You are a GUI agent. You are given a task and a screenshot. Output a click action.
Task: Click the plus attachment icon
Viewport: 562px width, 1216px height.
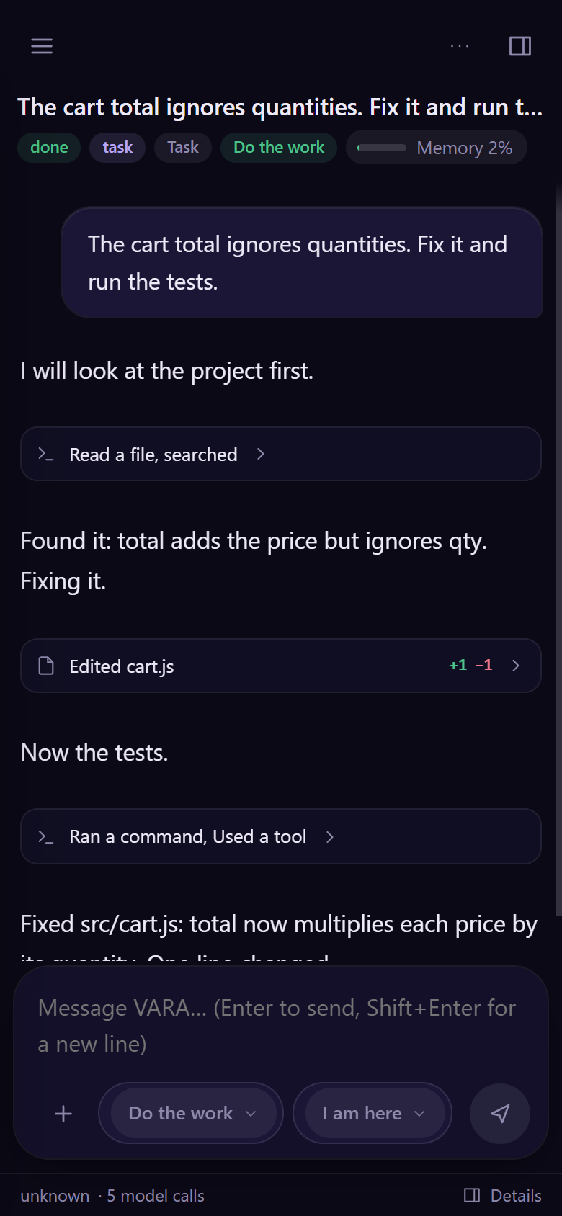pos(63,1114)
